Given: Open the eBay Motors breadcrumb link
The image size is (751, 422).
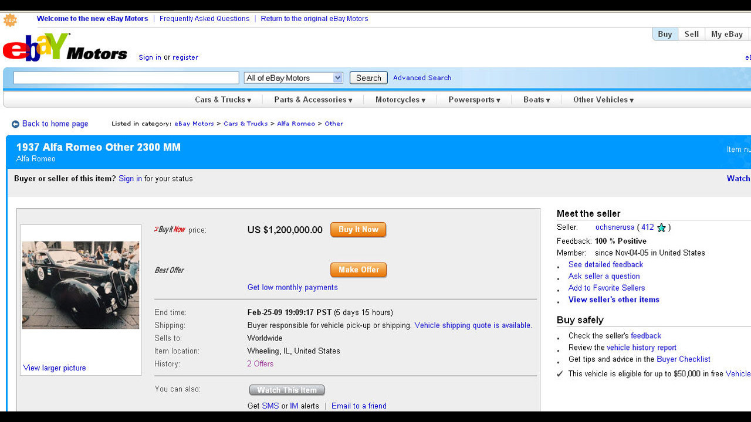Looking at the screenshot, I should coord(194,124).
